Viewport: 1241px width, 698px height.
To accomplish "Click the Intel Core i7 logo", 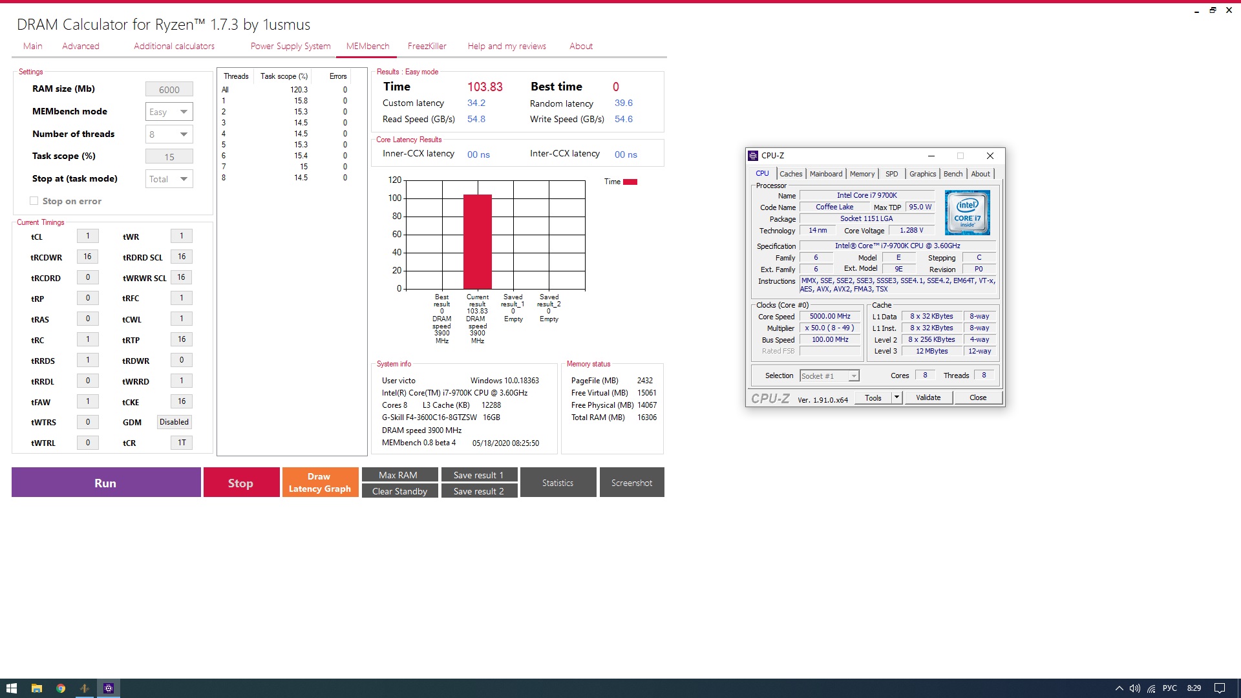I will 967,213.
